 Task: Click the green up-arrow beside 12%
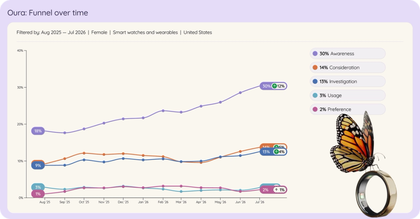[274, 86]
